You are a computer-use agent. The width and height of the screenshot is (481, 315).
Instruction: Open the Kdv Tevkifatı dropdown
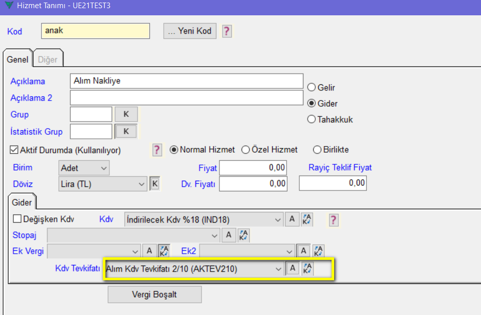[x=194, y=269]
